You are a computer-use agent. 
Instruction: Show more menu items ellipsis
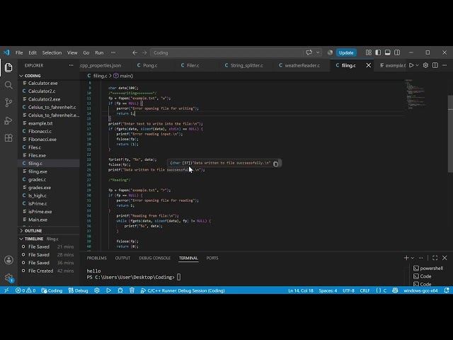113,52
